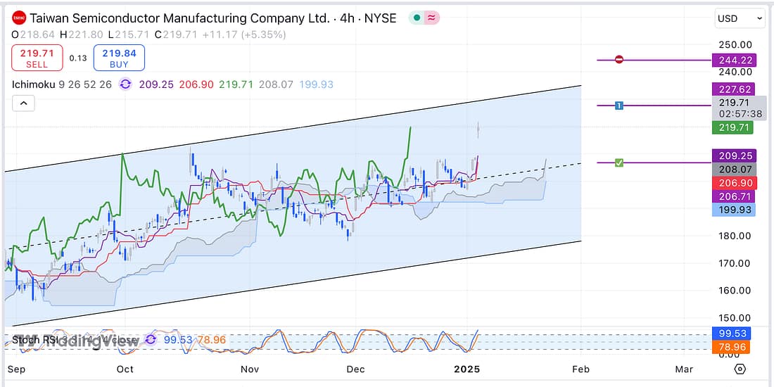
Task: Click the 2025 label on time axis
Action: [467, 369]
